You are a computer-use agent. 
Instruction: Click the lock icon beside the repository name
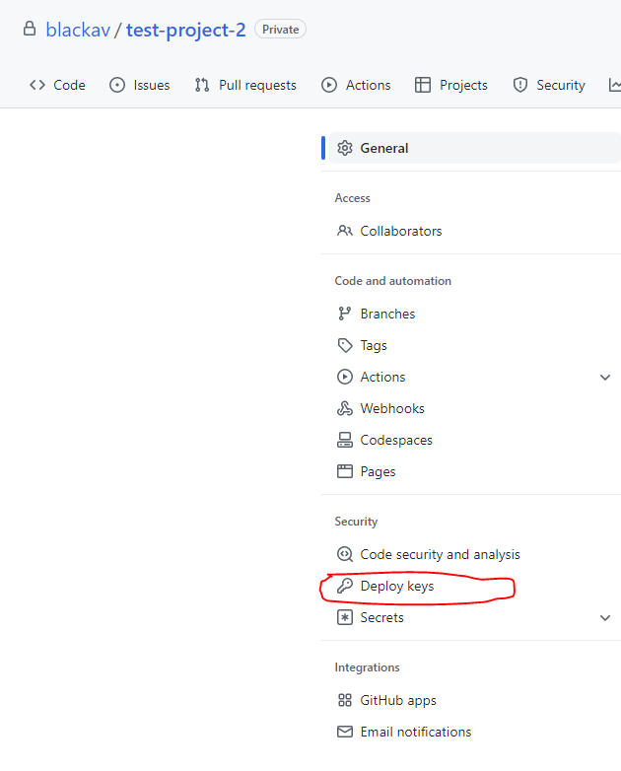point(30,29)
